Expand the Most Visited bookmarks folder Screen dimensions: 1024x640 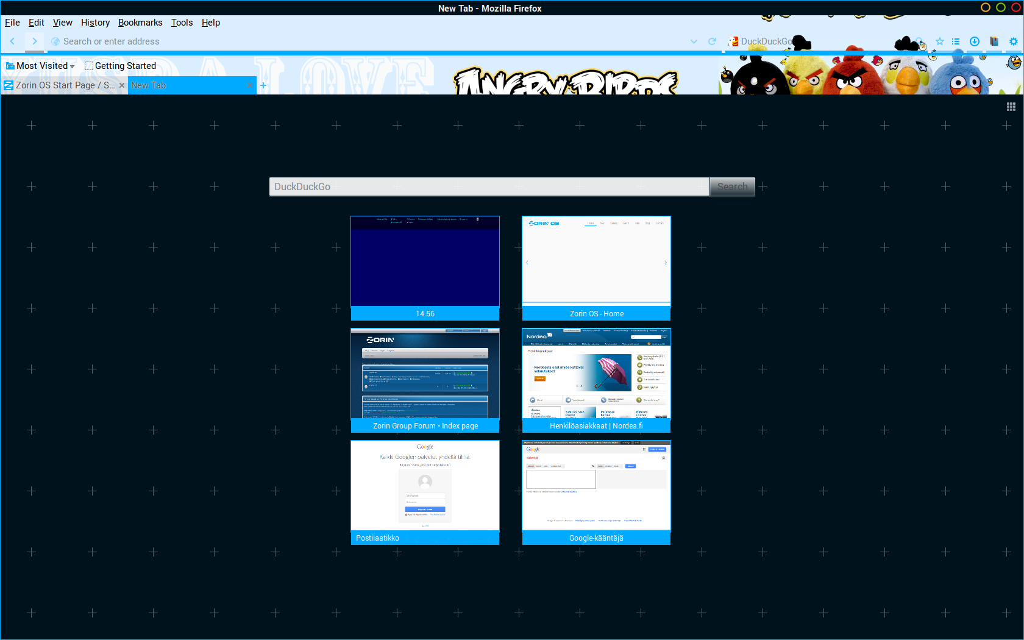tap(40, 66)
